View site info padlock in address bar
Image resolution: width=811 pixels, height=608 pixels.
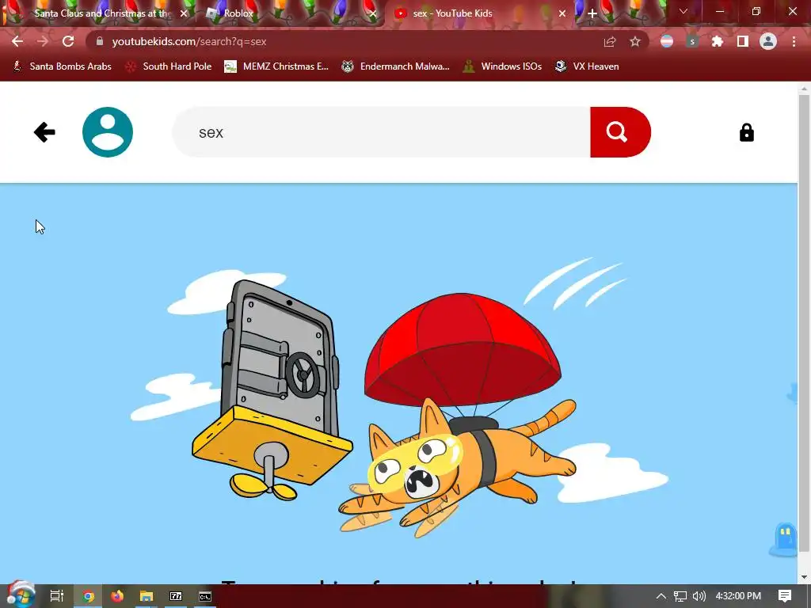100,41
